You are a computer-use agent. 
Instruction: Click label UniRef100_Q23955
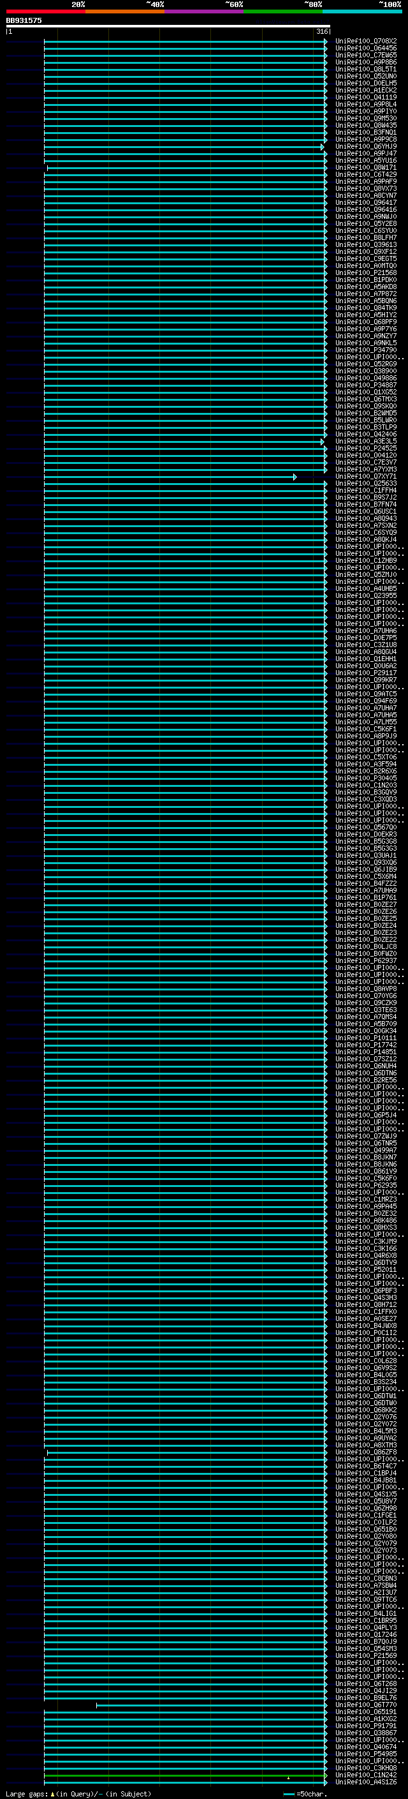point(366,595)
